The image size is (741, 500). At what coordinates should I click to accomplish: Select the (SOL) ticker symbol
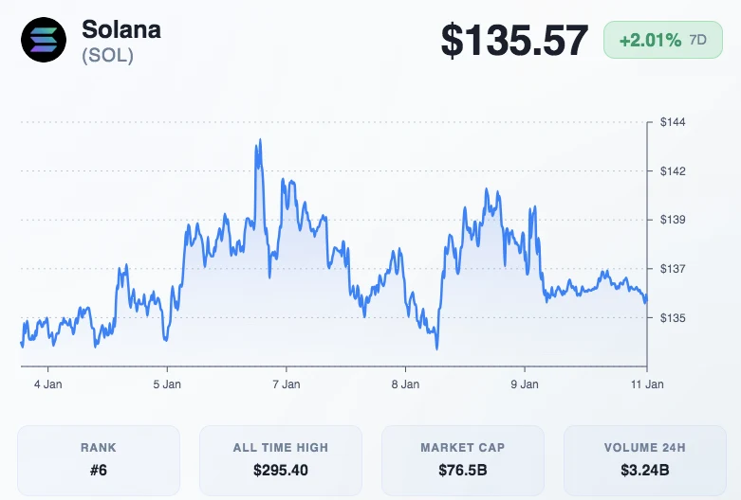pyautogui.click(x=108, y=56)
